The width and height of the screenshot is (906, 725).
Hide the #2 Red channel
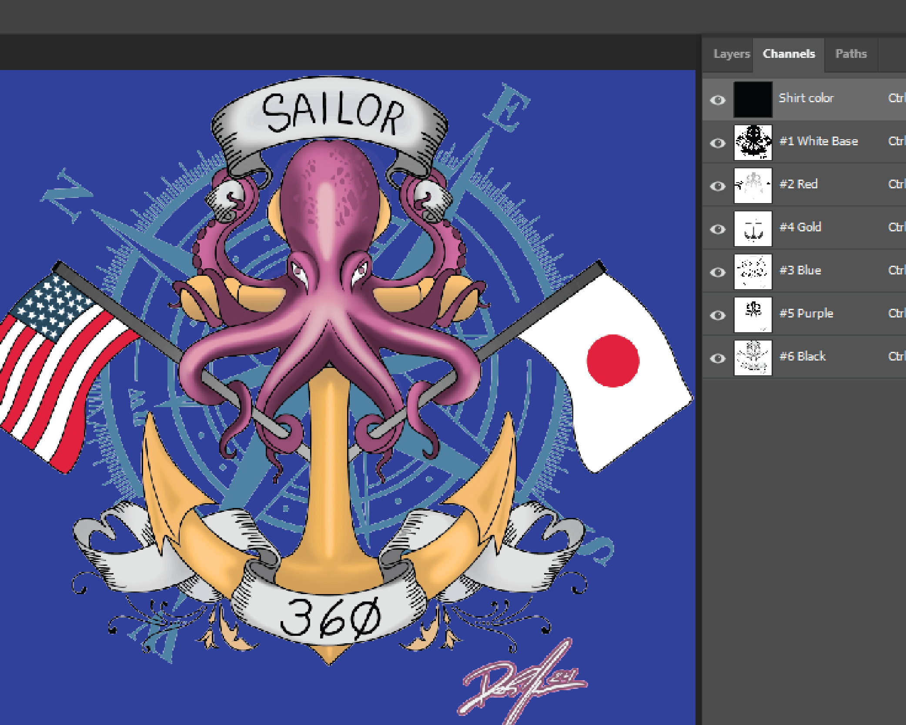tap(718, 186)
